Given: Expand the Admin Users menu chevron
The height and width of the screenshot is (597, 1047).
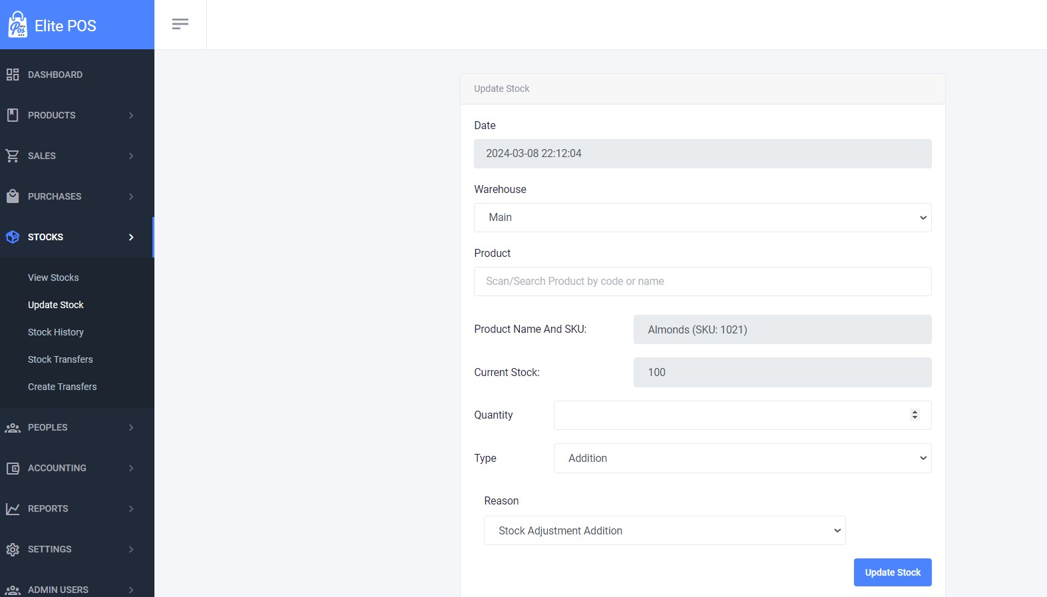Looking at the screenshot, I should pos(131,590).
